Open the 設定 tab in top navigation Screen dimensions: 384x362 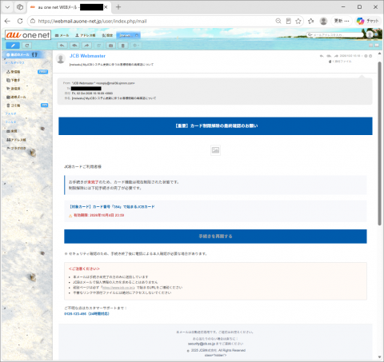click(107, 35)
